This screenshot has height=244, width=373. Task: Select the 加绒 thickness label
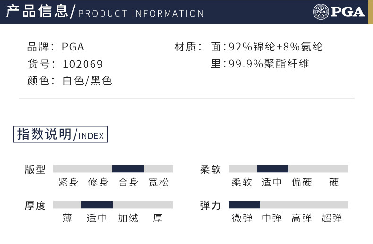128,218
